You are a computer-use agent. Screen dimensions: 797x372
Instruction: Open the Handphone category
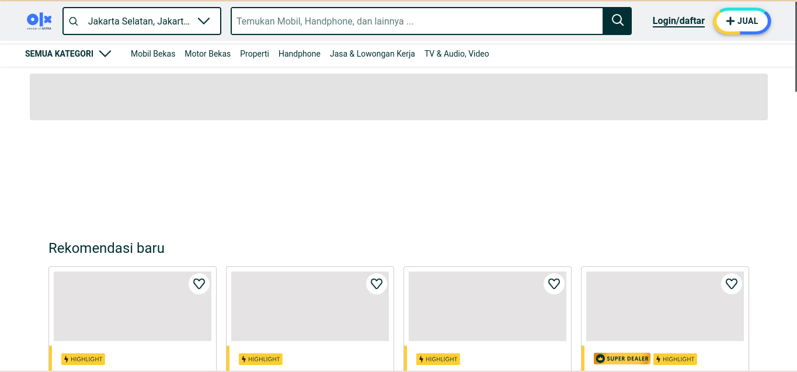(300, 54)
